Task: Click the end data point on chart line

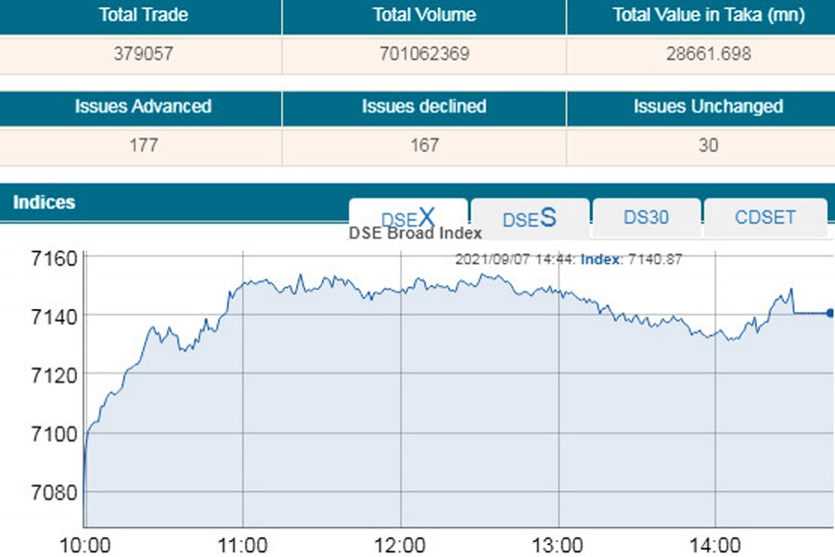Action: [x=829, y=313]
